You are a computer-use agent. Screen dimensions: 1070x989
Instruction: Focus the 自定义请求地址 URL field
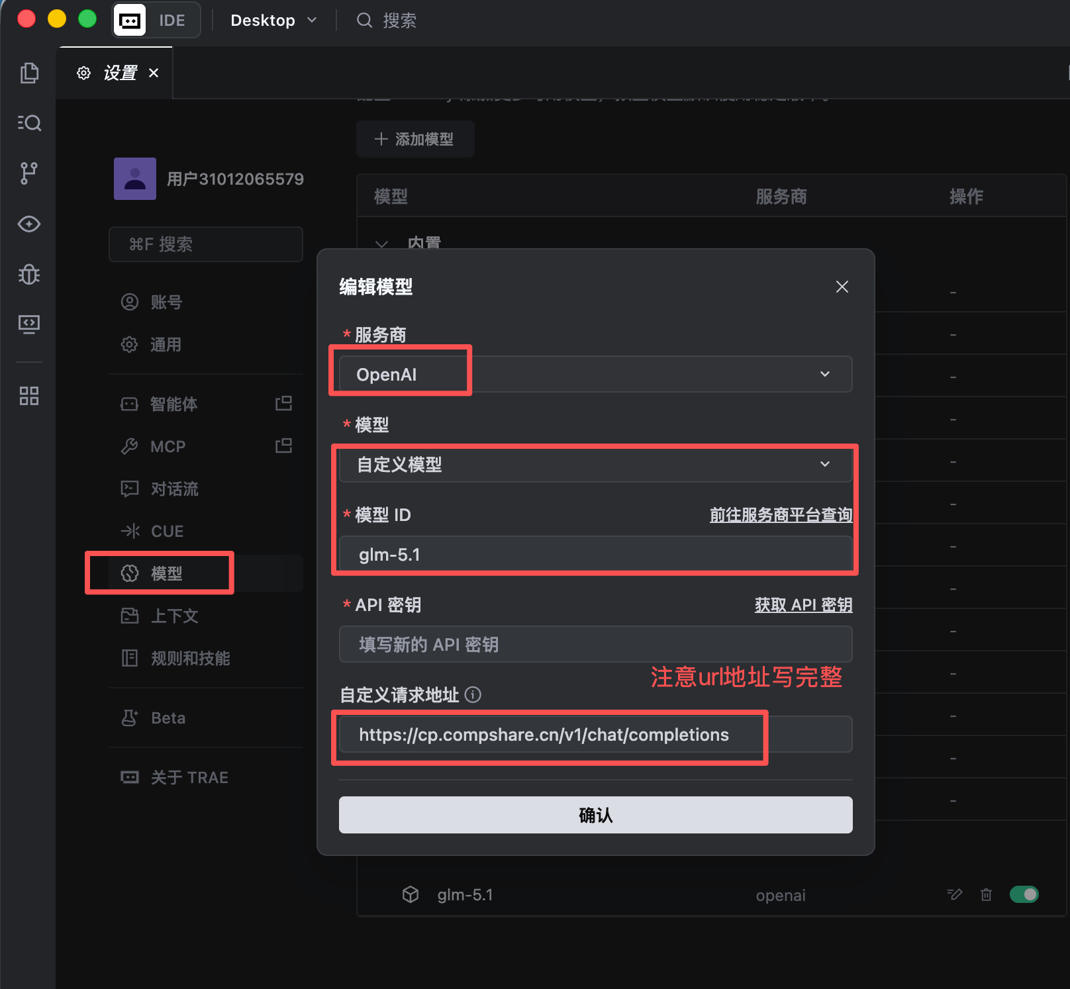[595, 734]
